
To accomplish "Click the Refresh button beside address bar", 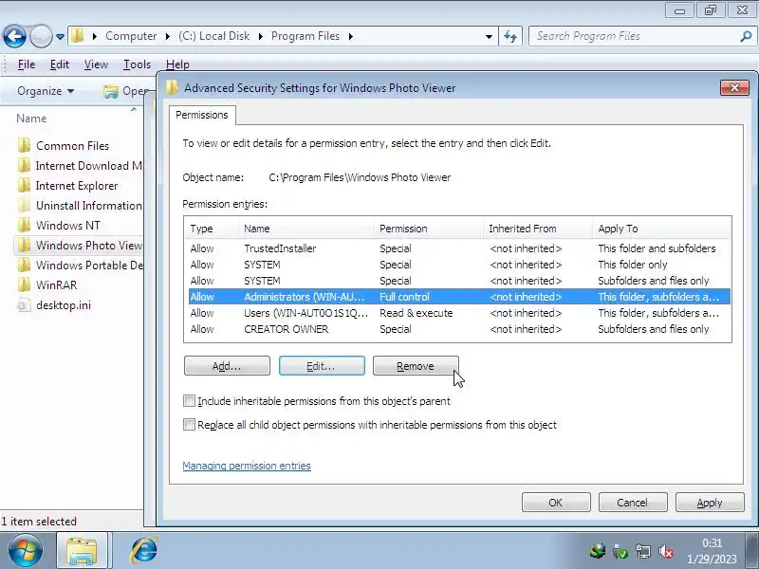I will pyautogui.click(x=510, y=36).
